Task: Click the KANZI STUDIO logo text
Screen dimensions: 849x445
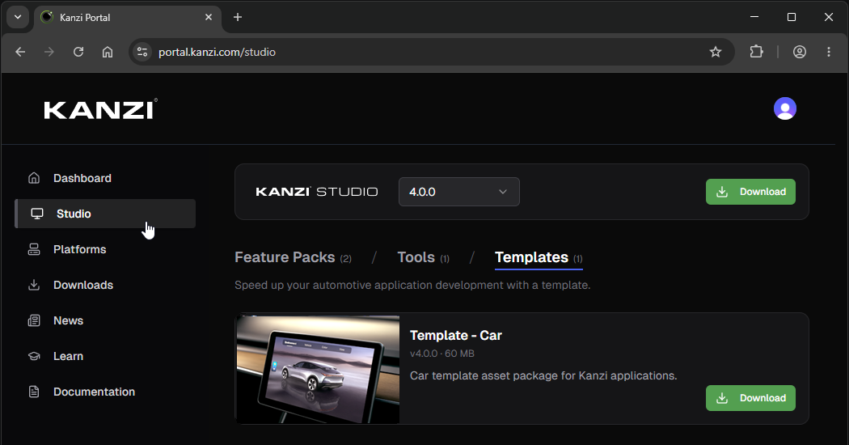Action: tap(317, 192)
